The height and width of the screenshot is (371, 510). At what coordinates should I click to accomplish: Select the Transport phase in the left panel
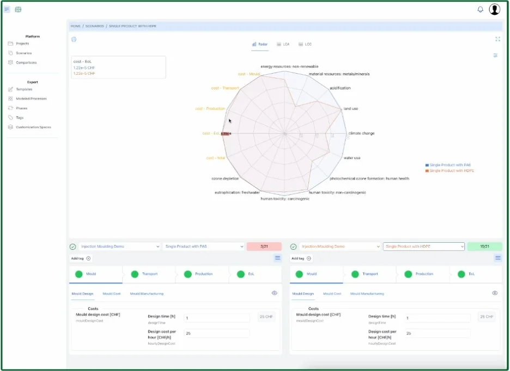(149, 274)
